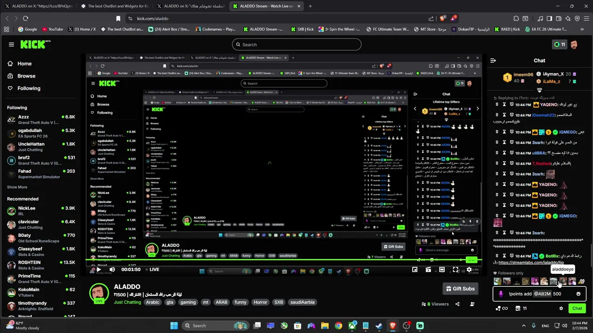Open browser extensions puzzle icon
Viewport: 593px width, 333px height.
[516, 18]
